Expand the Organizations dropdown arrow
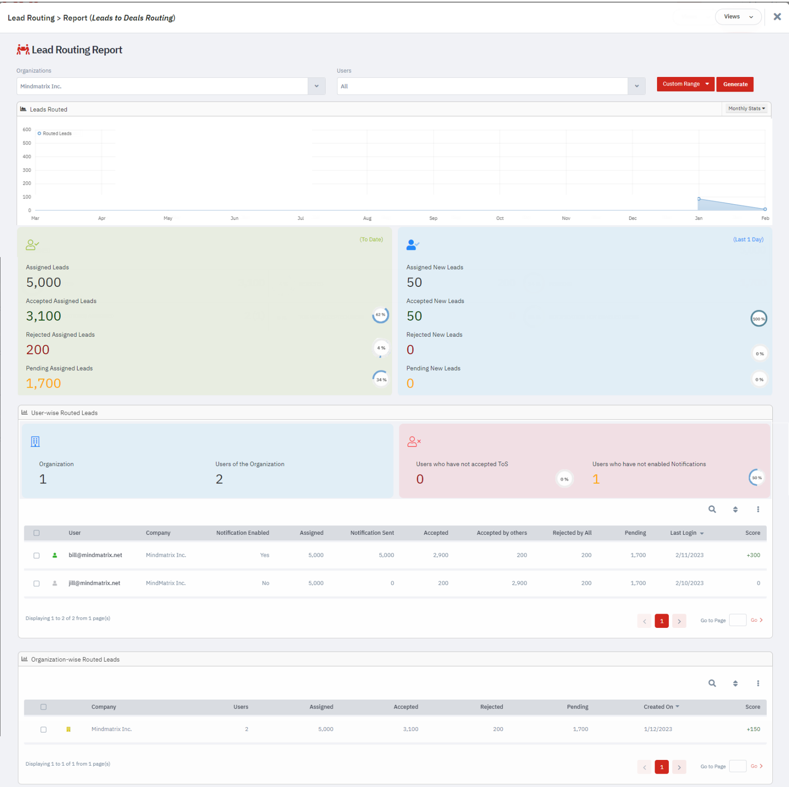The height and width of the screenshot is (787, 789). coord(317,86)
